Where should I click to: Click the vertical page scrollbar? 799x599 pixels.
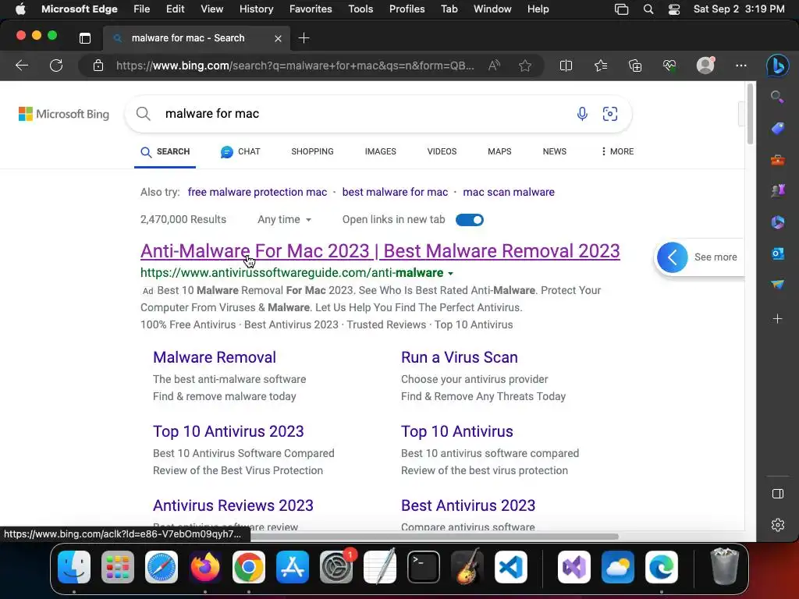[750, 115]
